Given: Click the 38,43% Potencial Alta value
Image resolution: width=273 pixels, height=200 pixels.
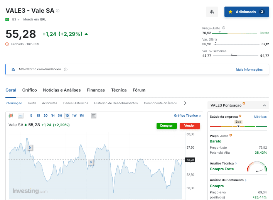Looking at the screenshot, I should (261, 153).
